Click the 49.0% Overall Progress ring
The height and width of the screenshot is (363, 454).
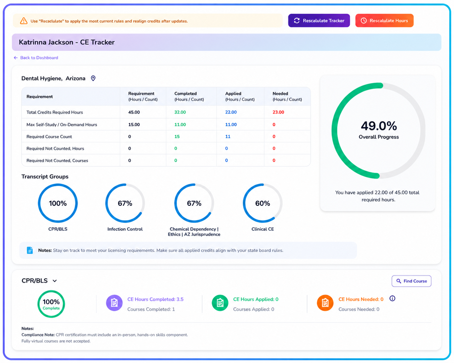point(379,131)
